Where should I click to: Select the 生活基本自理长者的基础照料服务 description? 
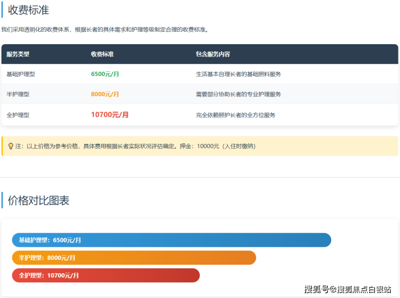238,74
